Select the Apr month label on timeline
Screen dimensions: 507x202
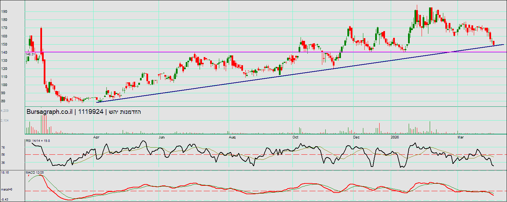[96, 137]
